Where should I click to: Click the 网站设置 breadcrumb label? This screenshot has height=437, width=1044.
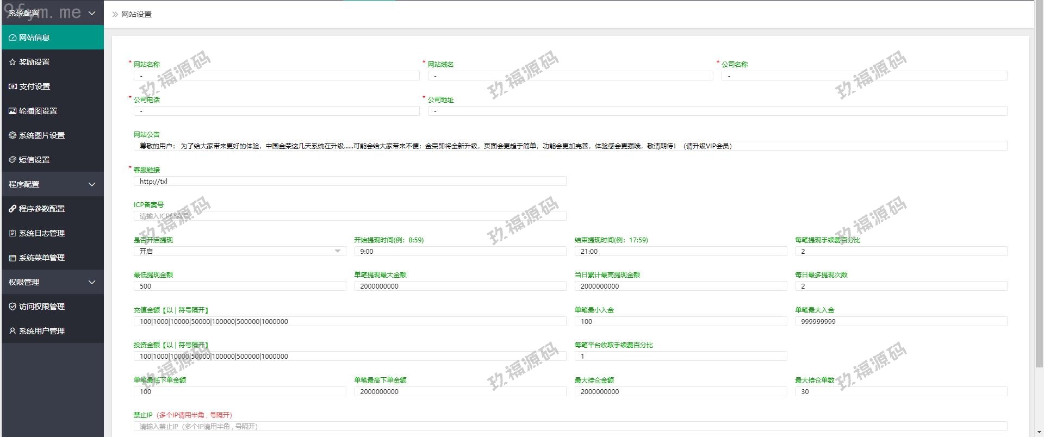pos(136,14)
